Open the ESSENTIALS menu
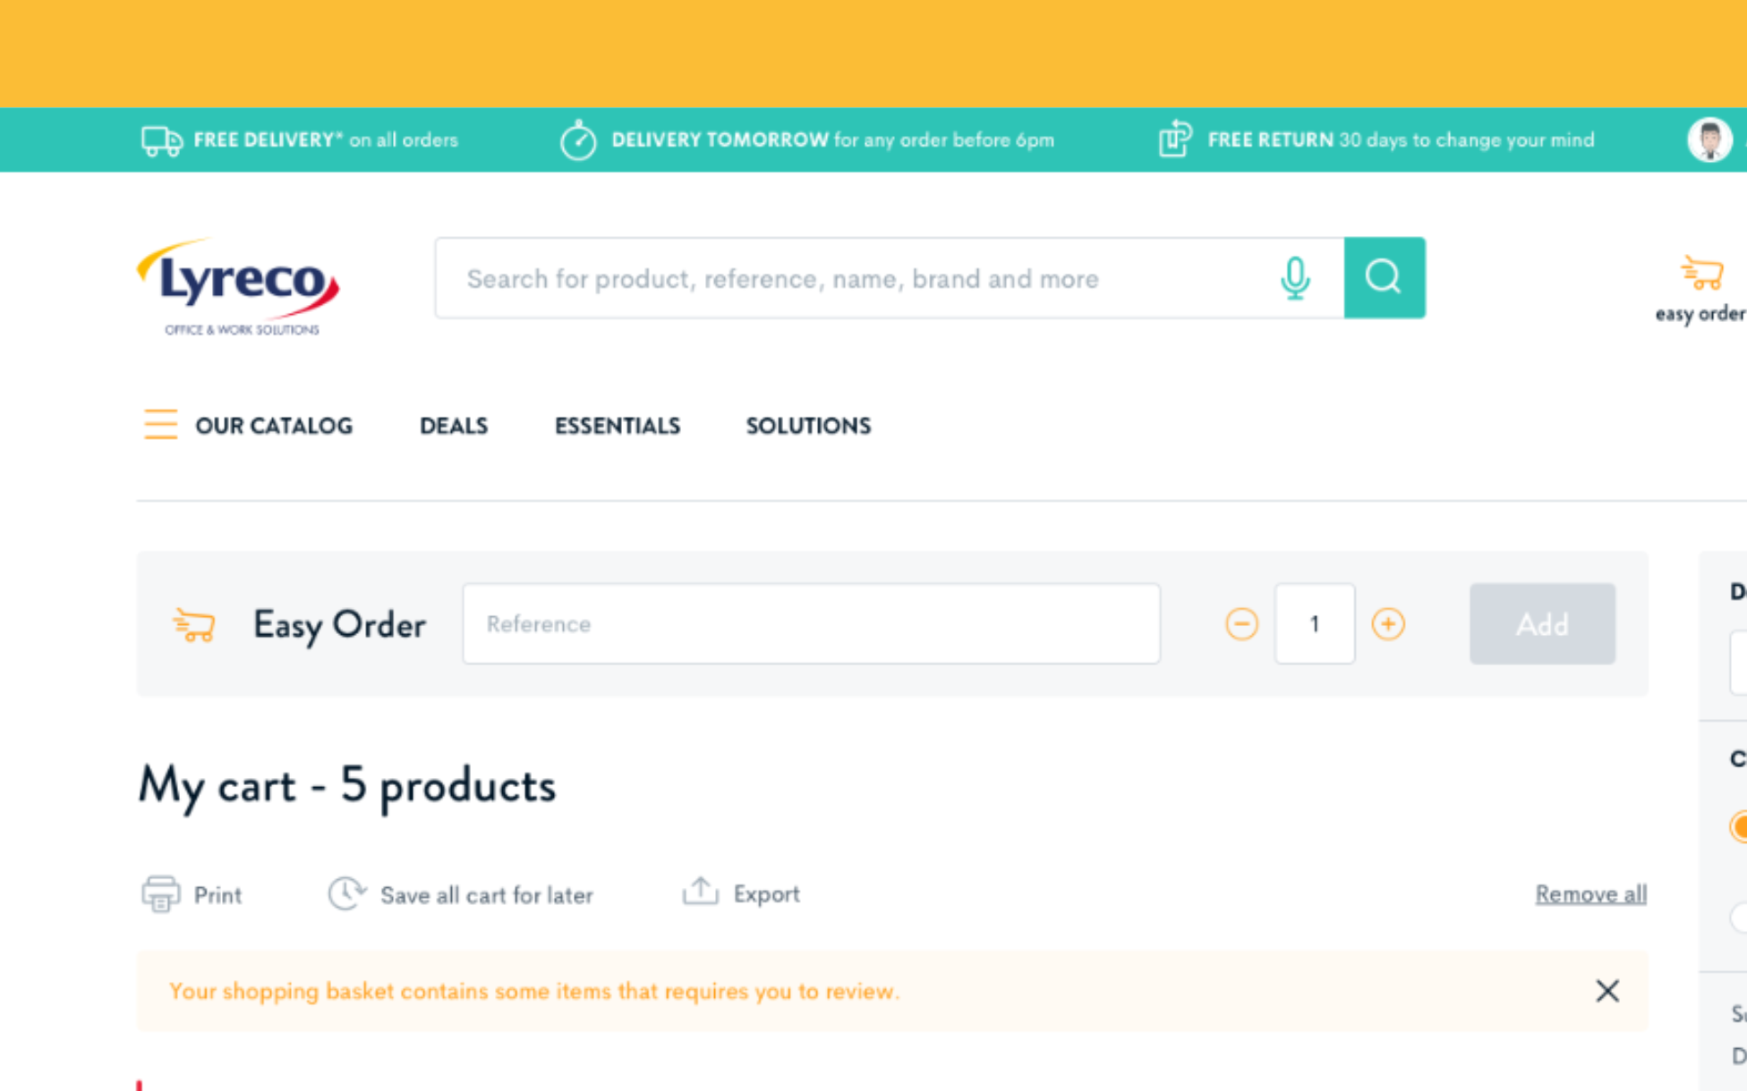Image resolution: width=1747 pixels, height=1091 pixels. [x=617, y=426]
